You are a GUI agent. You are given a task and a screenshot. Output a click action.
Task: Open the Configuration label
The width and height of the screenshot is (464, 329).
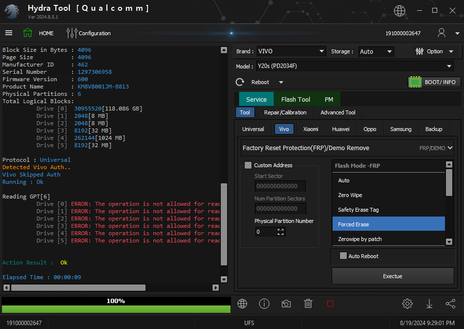(x=95, y=33)
